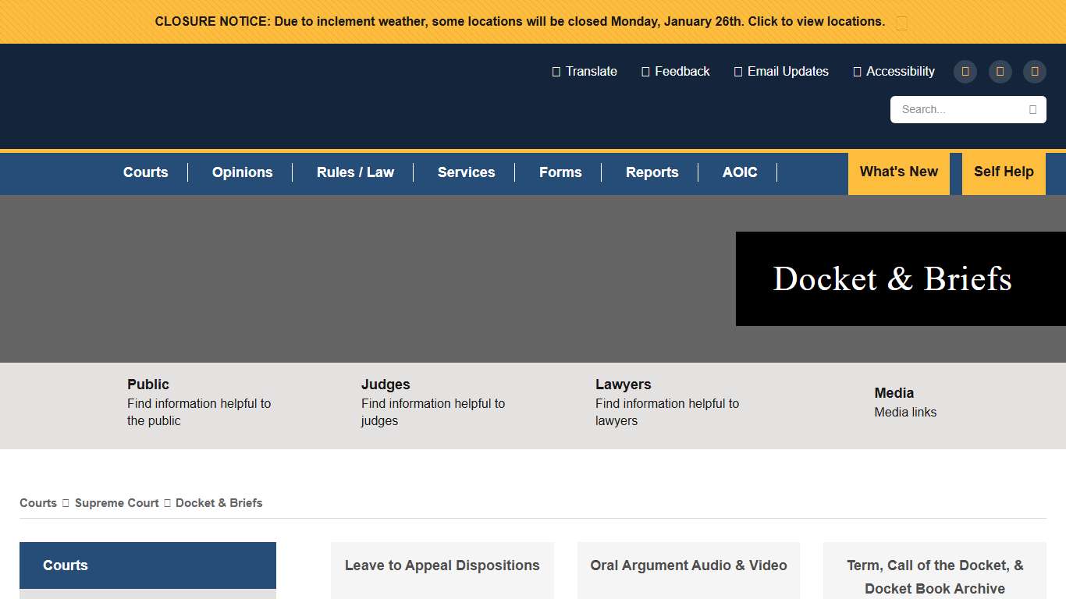Screen dimensions: 1066x599
Task: Open Leave to Appeal Dispositions
Action: click(x=442, y=565)
